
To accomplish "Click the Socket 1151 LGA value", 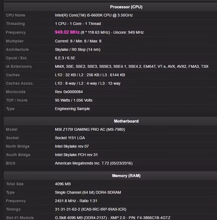I will pyautogui.click(x=70, y=138).
